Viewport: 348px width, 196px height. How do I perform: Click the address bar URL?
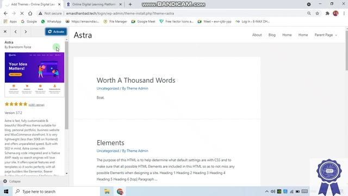coord(120,13)
